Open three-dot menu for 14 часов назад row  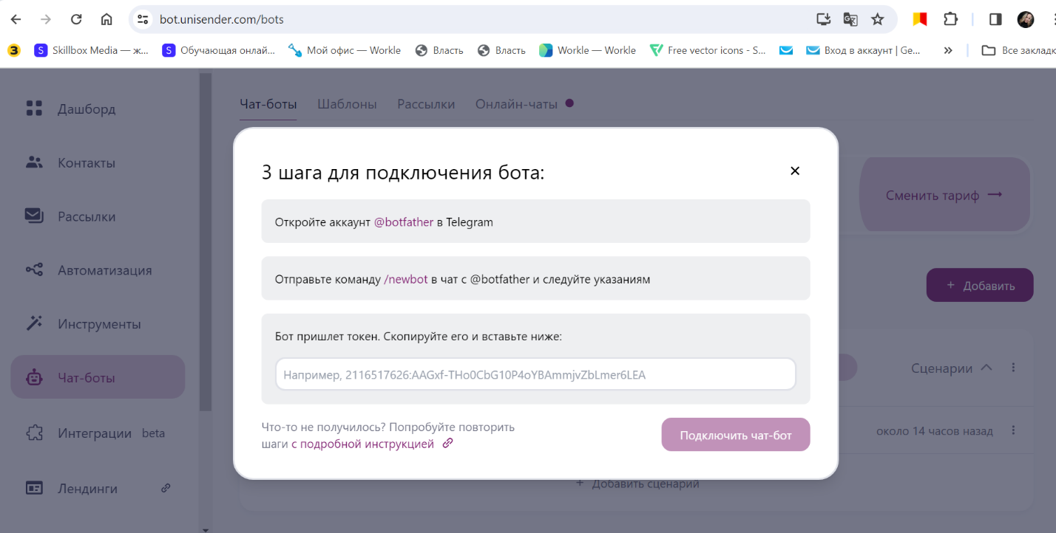pos(1014,430)
